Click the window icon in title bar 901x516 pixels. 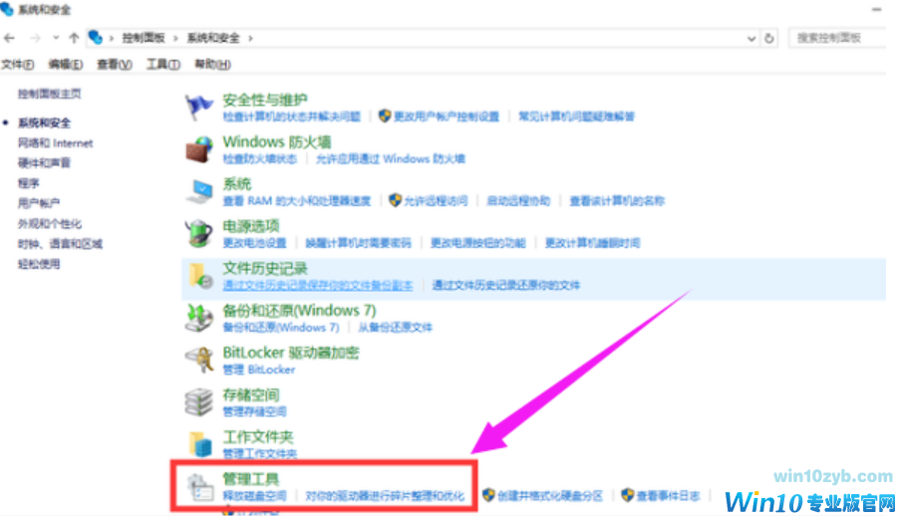click(6, 9)
